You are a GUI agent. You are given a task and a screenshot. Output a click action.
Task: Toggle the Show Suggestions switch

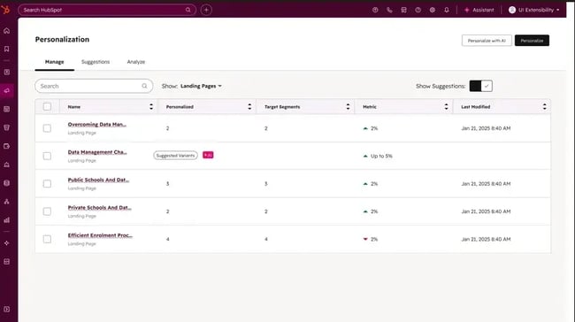point(480,86)
